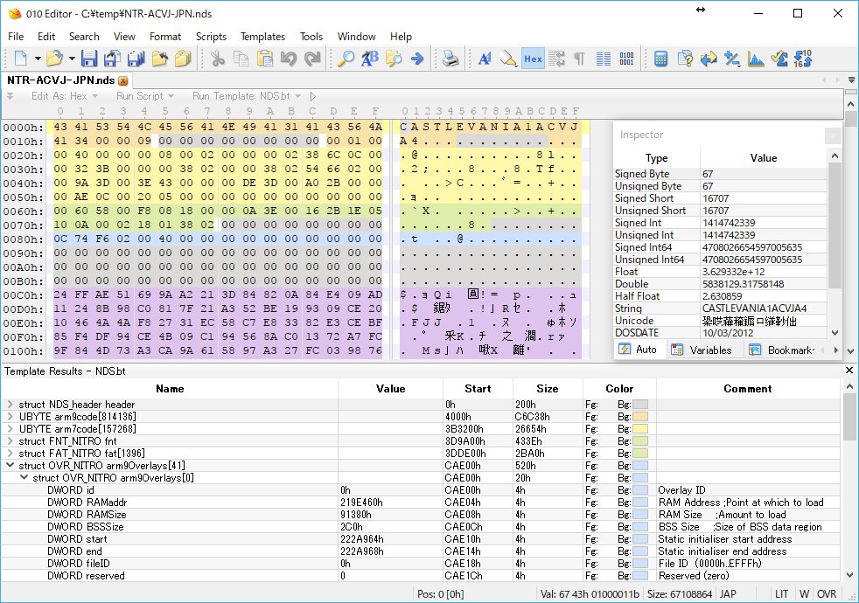Open the Calculator icon

(660, 59)
